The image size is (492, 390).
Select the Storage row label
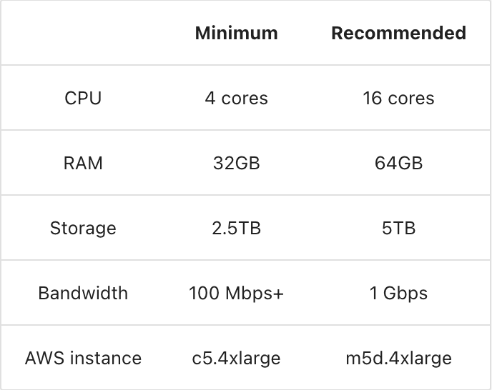pyautogui.click(x=83, y=229)
